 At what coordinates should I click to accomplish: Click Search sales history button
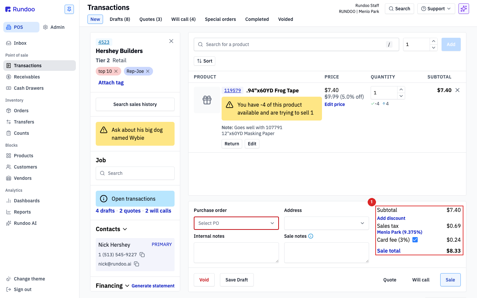(x=135, y=104)
